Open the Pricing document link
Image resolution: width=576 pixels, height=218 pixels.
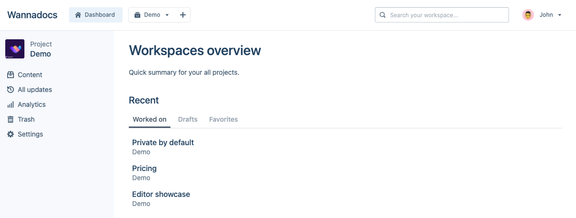coord(144,168)
